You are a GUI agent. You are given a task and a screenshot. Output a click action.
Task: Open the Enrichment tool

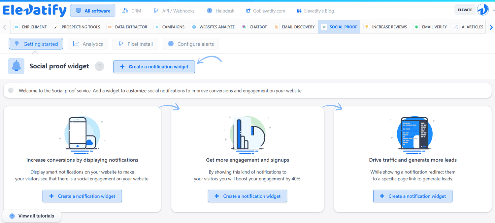point(30,27)
